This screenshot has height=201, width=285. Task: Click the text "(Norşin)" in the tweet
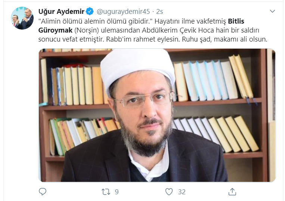[87, 30]
